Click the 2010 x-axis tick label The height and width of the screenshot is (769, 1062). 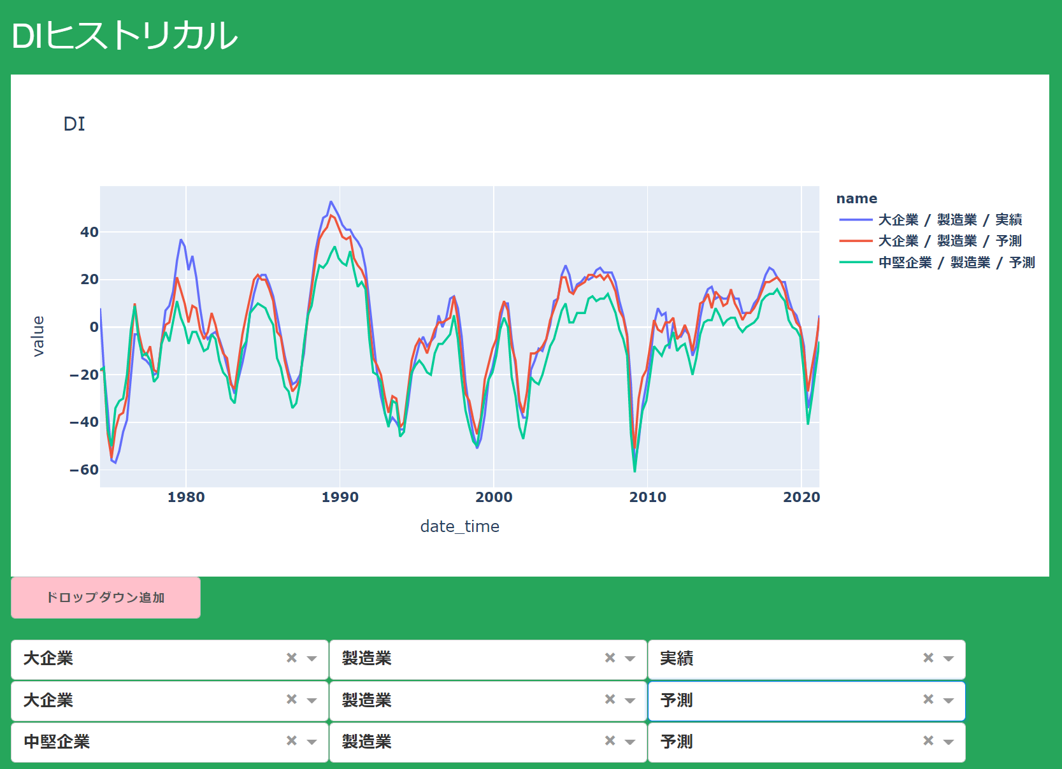[648, 498]
